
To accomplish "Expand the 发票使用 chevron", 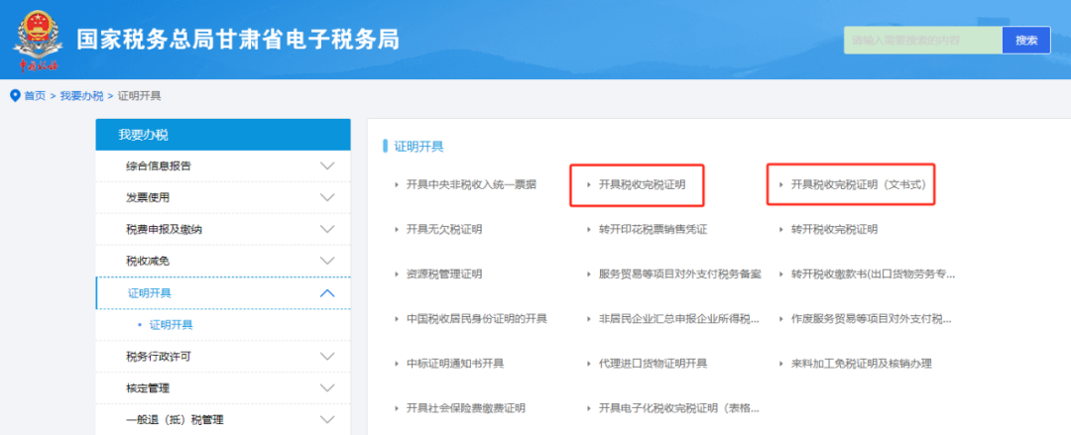I will pyautogui.click(x=327, y=197).
